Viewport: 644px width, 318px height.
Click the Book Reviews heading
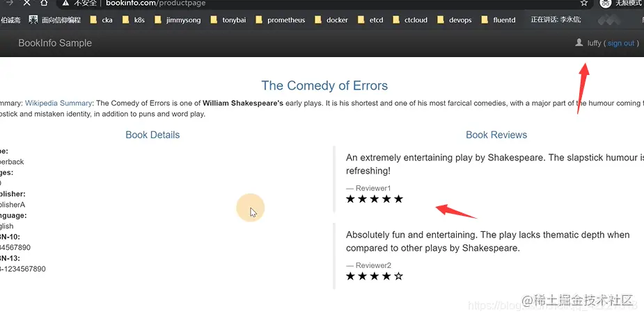pyautogui.click(x=496, y=135)
